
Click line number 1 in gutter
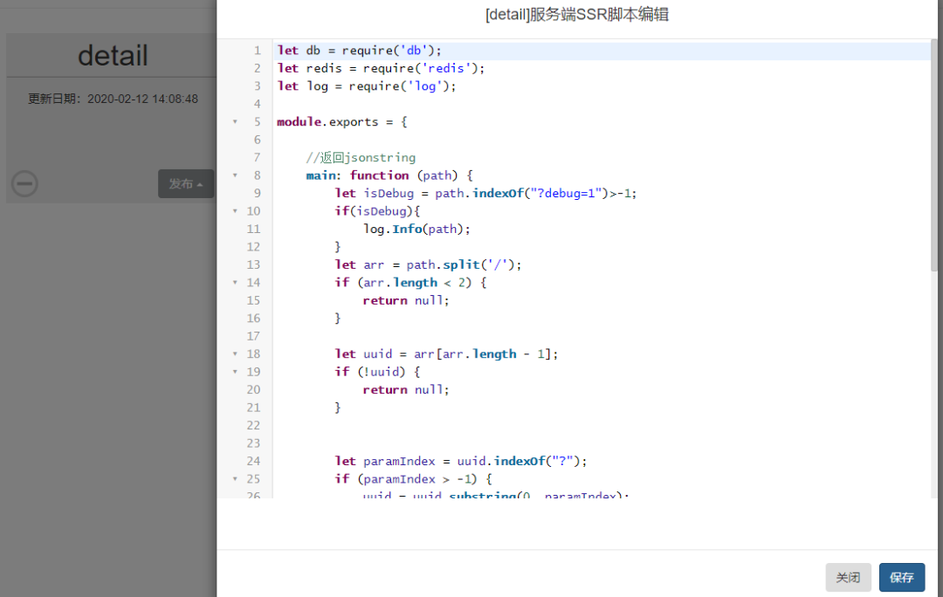point(258,51)
